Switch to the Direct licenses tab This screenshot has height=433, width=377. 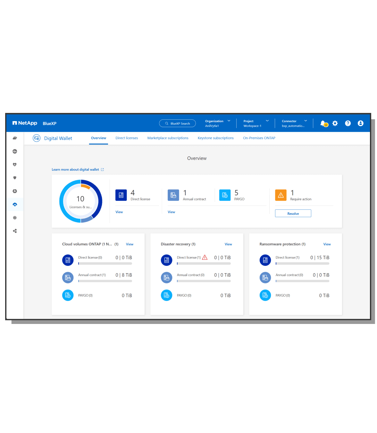127,138
